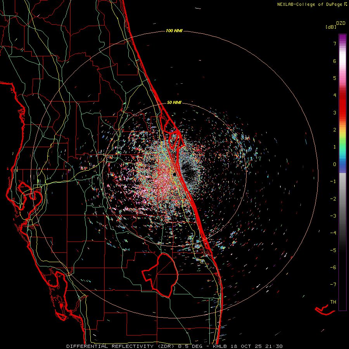Click the 5 value on color scale
The image size is (349, 349).
click(x=335, y=78)
